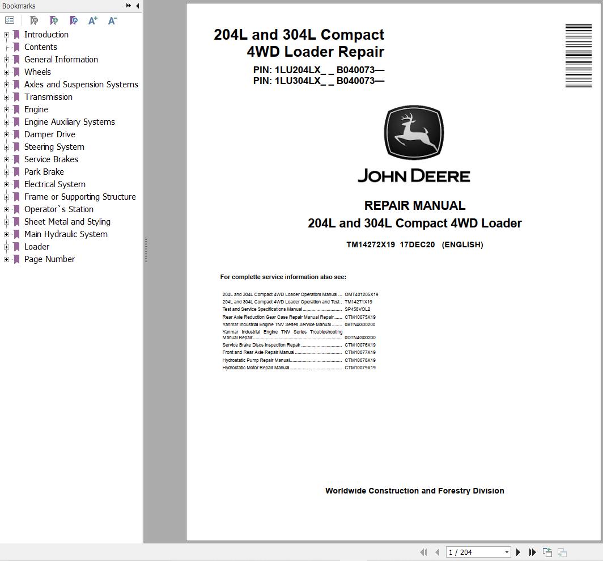The image size is (603, 561).
Task: Open the Loader bookmark text
Action: point(36,247)
